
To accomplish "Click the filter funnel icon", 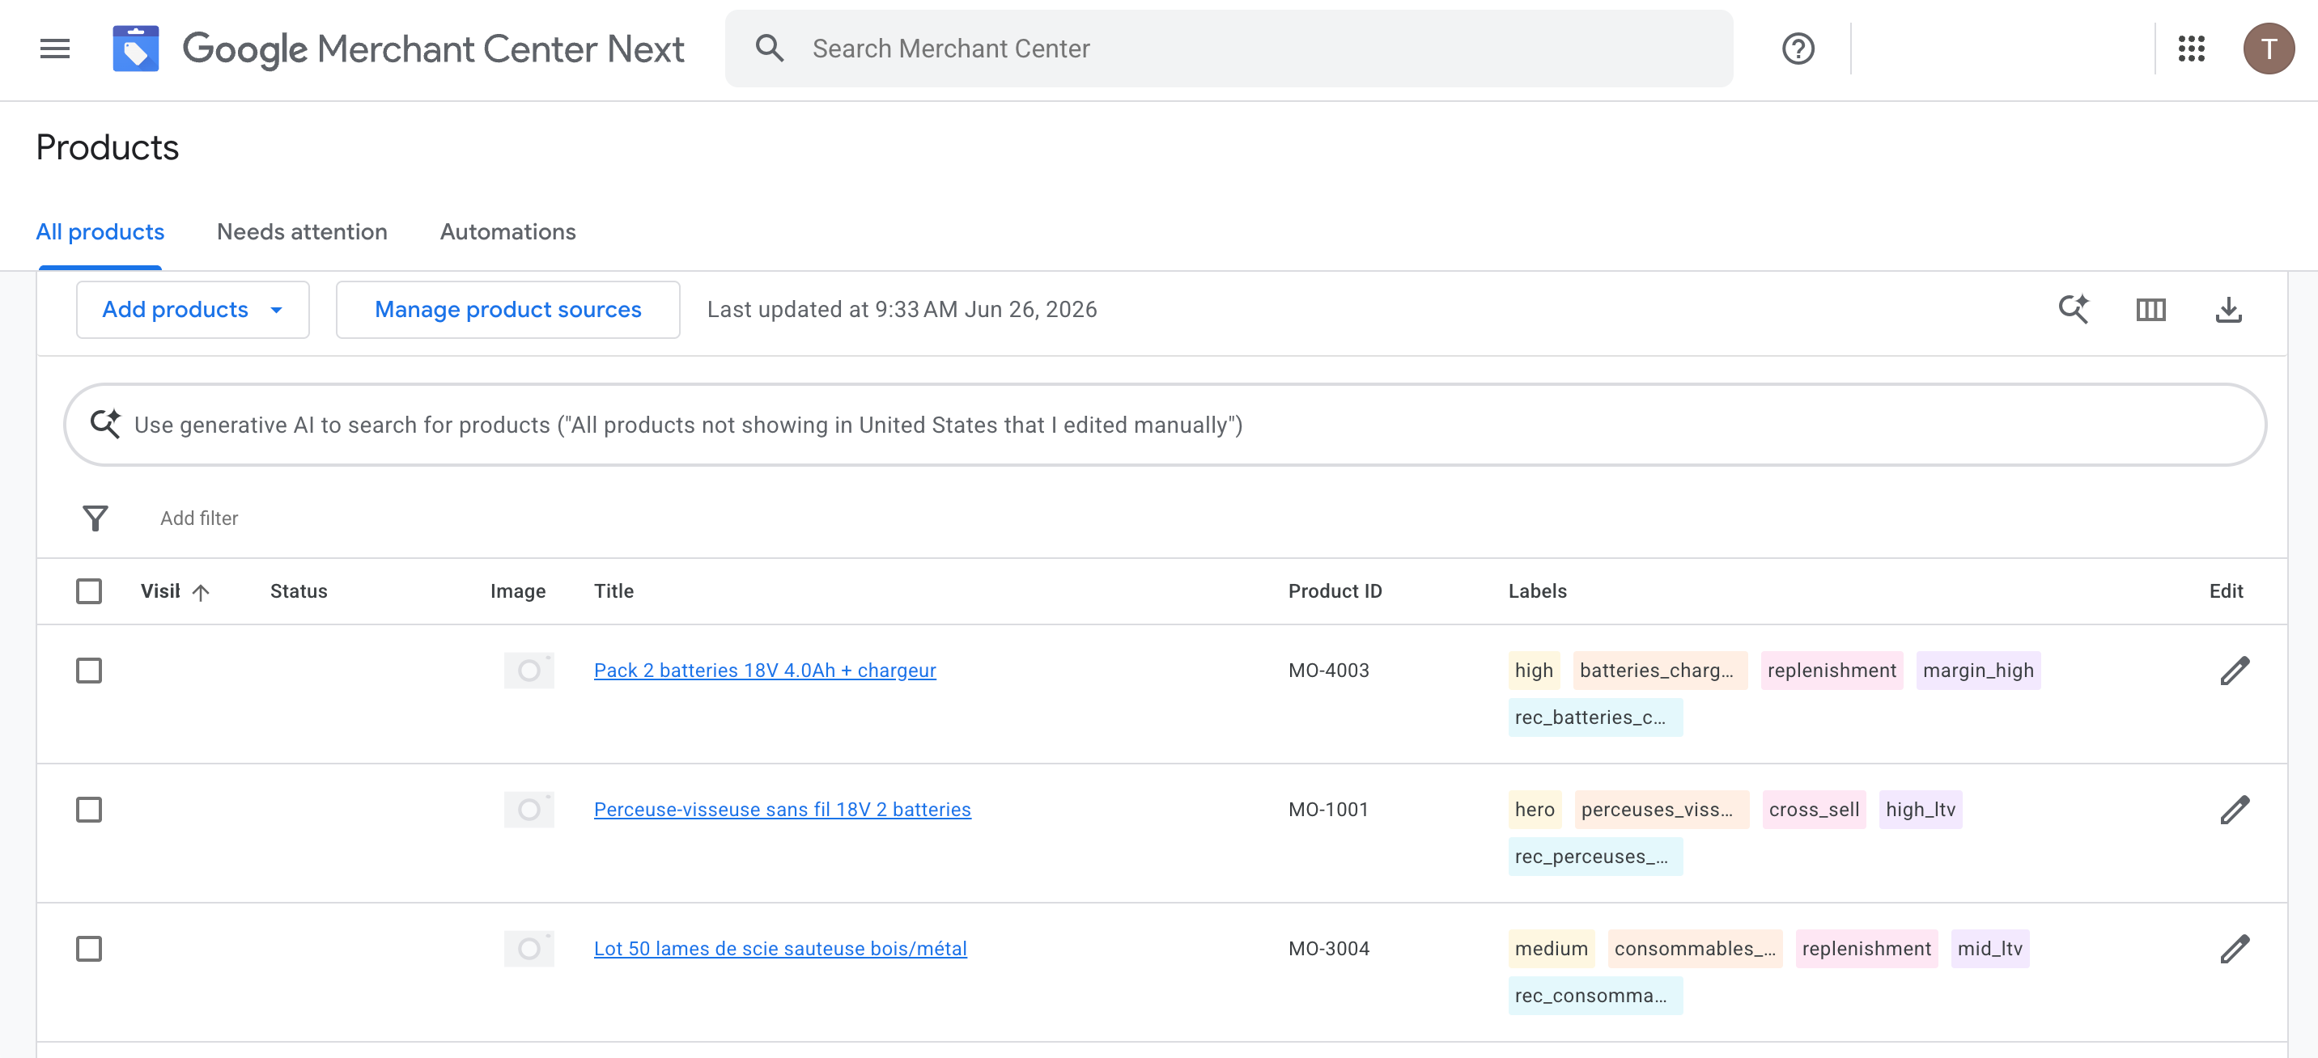I will coord(96,518).
